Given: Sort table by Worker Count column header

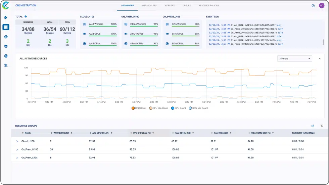Looking at the screenshot, I should 61,133.
